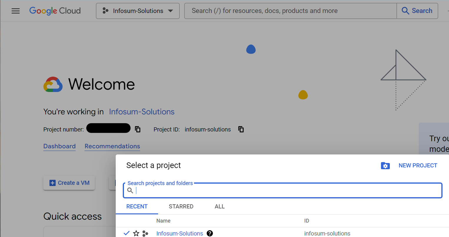Click the NEW PROJECT button

[418, 165]
